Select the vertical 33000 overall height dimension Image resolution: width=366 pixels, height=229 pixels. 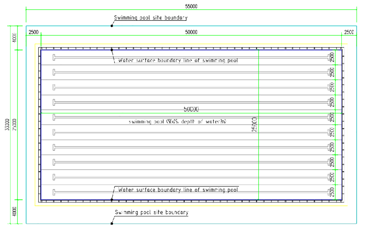click(x=7, y=125)
